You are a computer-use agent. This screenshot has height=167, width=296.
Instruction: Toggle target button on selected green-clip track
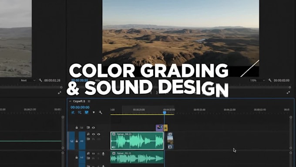(x=82, y=141)
